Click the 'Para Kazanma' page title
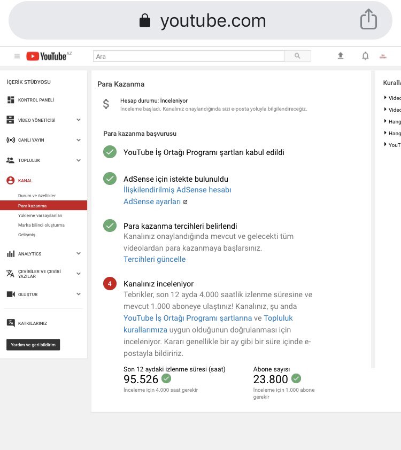 [x=121, y=84]
